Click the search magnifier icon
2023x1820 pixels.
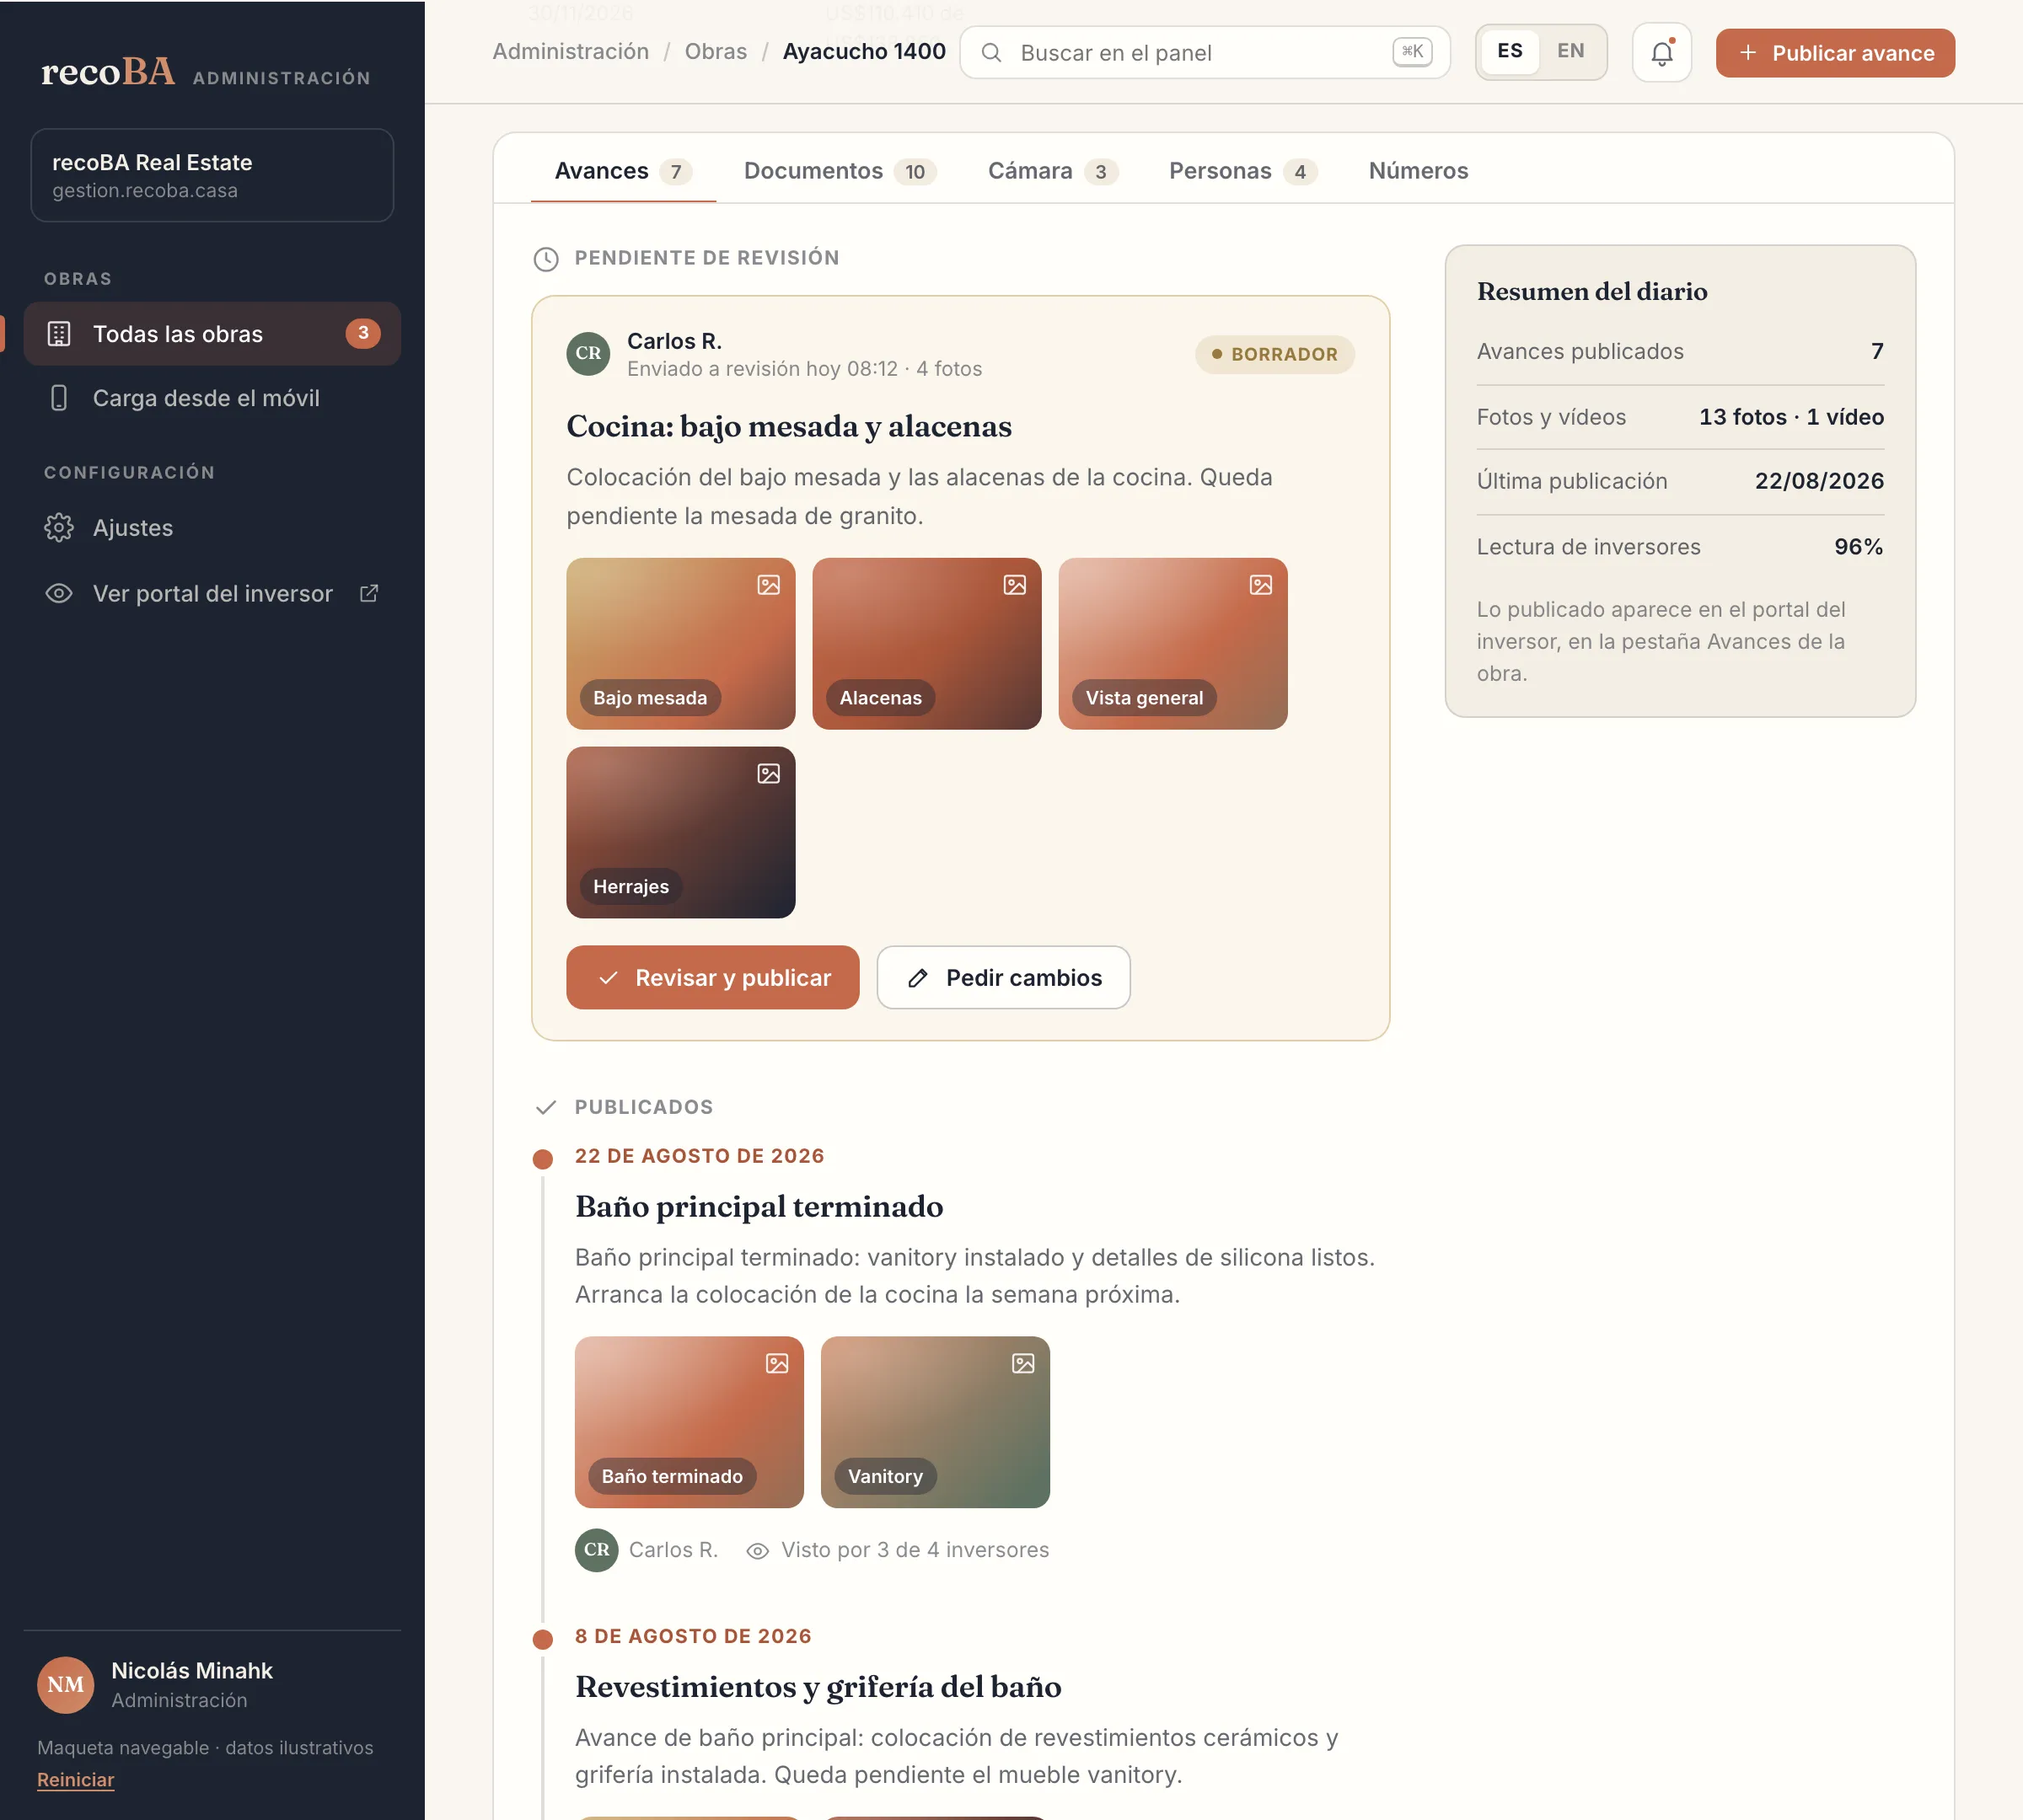[990, 53]
